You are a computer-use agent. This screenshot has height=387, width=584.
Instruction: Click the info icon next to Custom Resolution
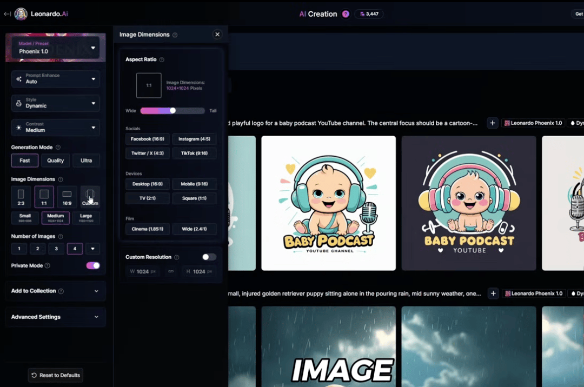click(177, 257)
